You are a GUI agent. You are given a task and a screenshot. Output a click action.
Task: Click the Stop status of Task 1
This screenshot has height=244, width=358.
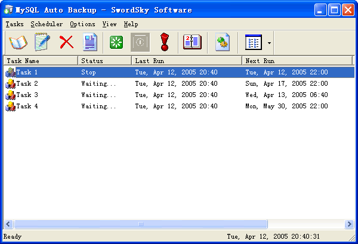click(88, 72)
